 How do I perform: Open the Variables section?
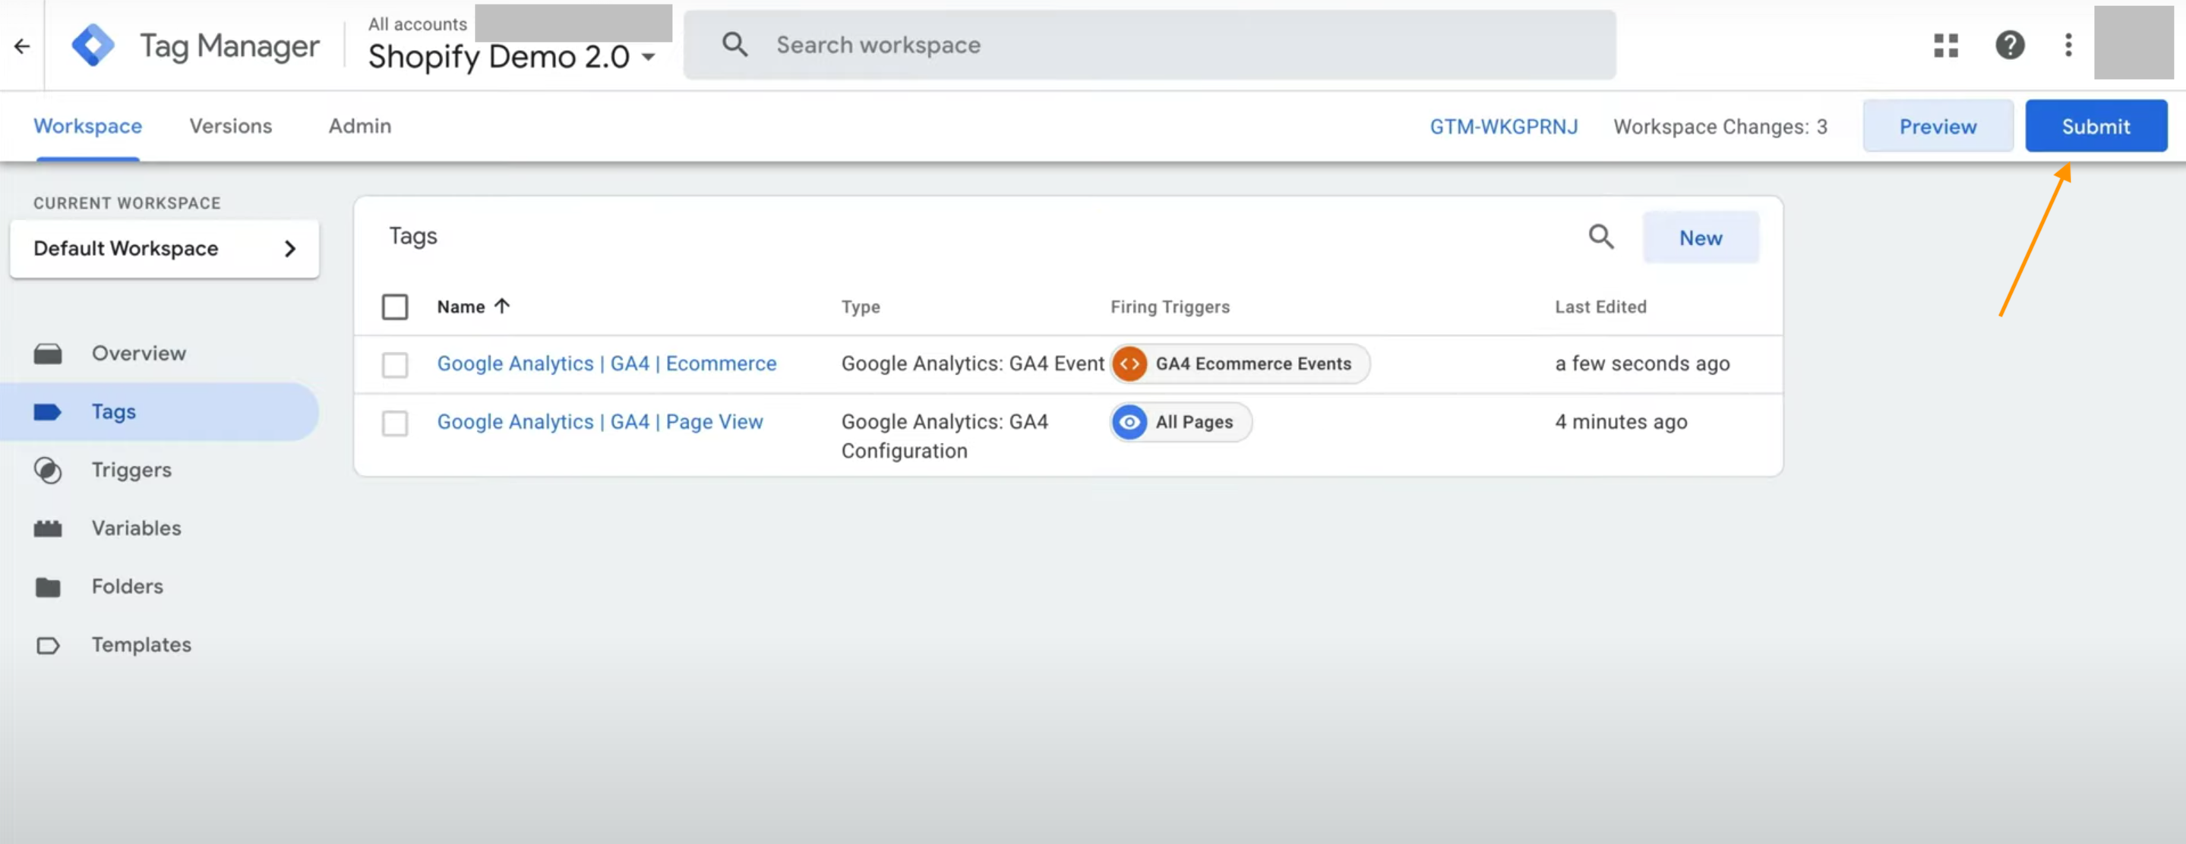[x=137, y=527]
